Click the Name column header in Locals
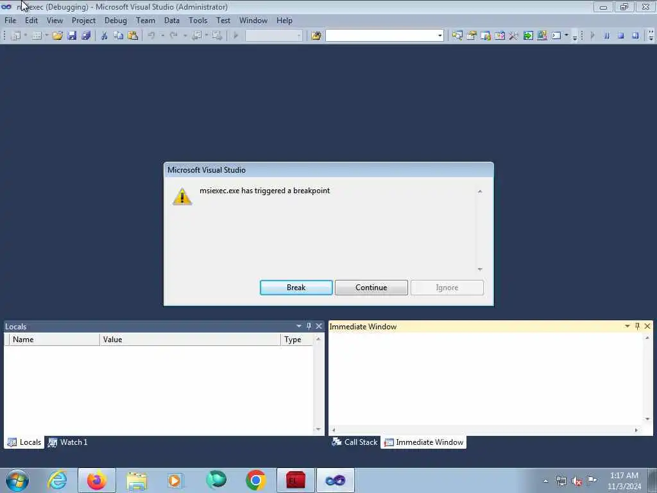The width and height of the screenshot is (657, 493). (x=54, y=340)
